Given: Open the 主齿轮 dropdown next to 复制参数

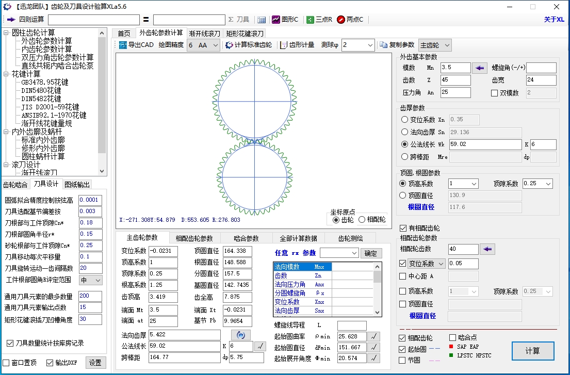Looking at the screenshot, I should 435,45.
